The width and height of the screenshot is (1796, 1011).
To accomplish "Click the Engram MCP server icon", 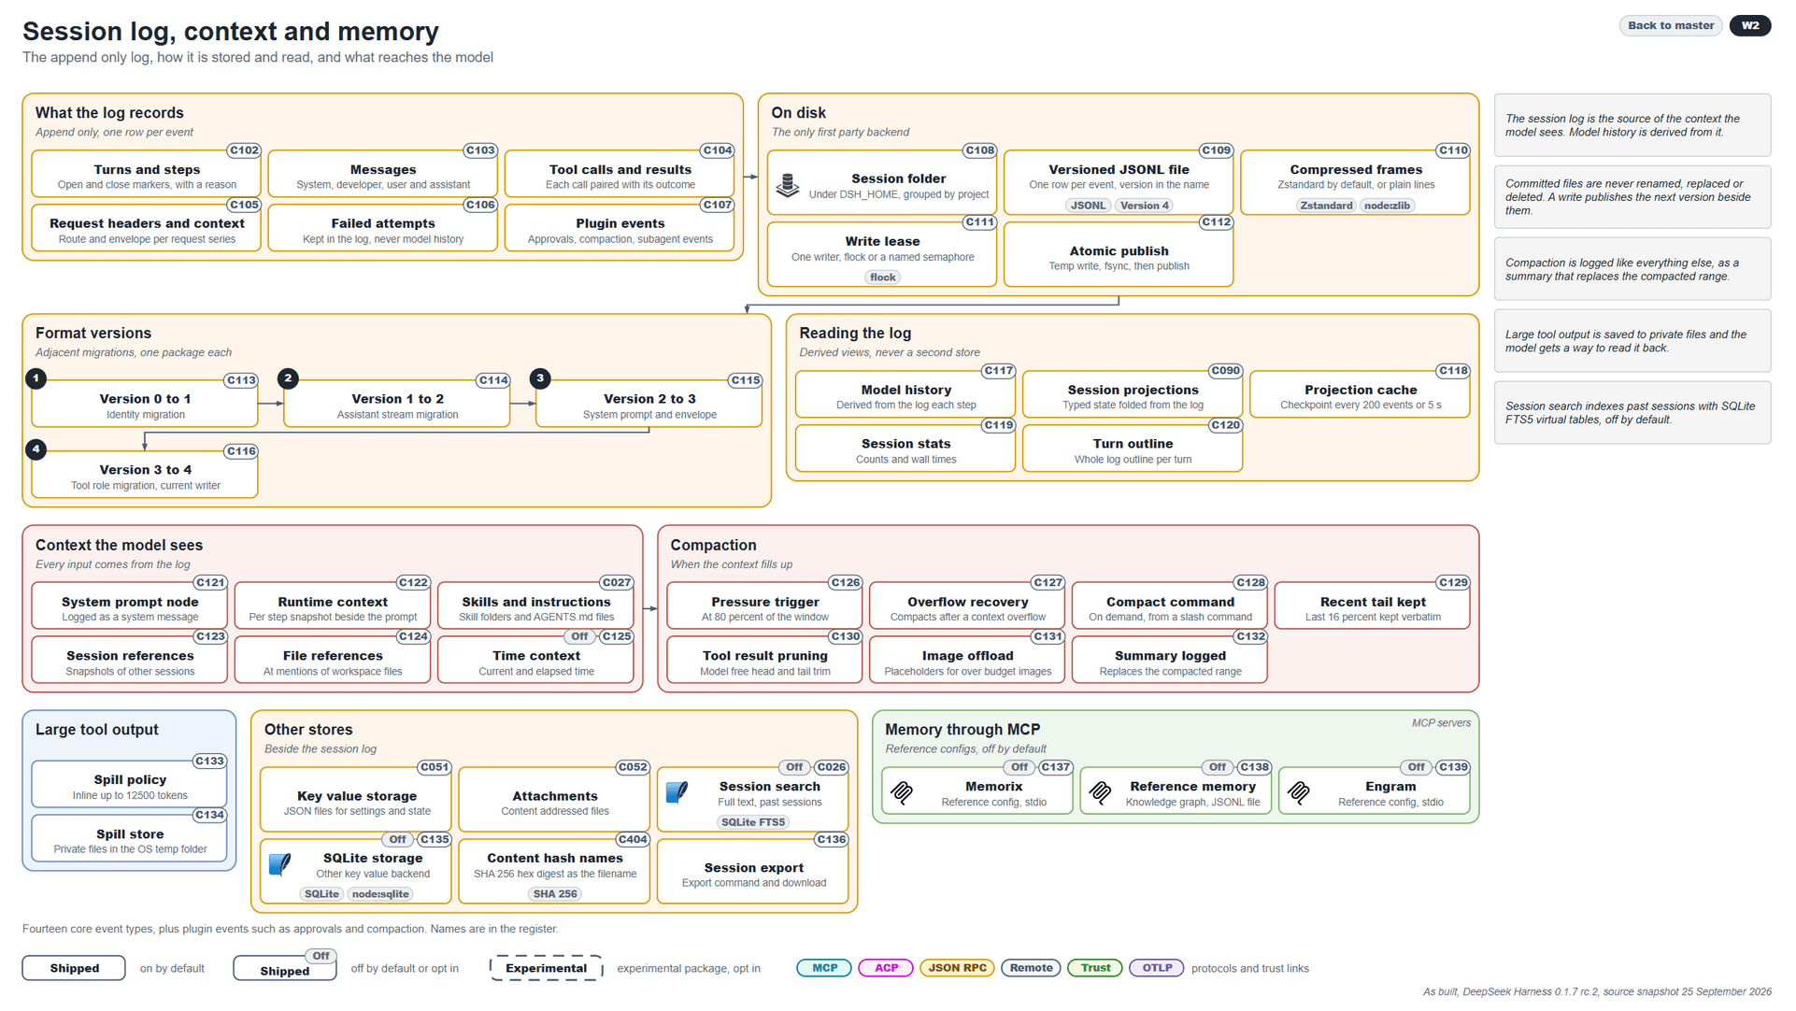I will point(1299,793).
